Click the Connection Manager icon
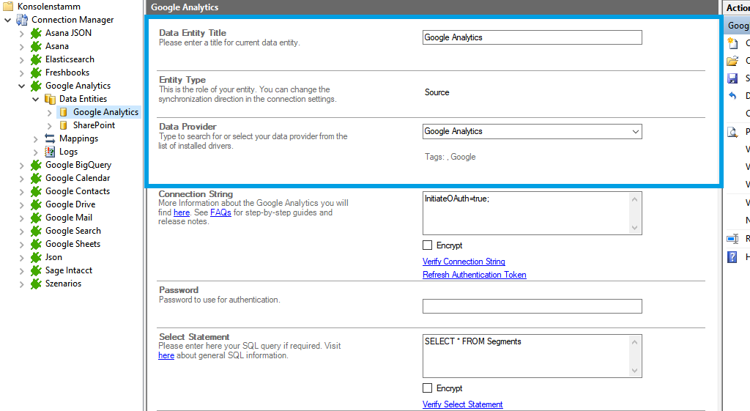750x411 pixels. [22, 20]
